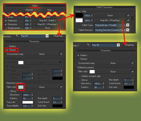Select the Refract radio button in Map #2

tap(7, 50)
